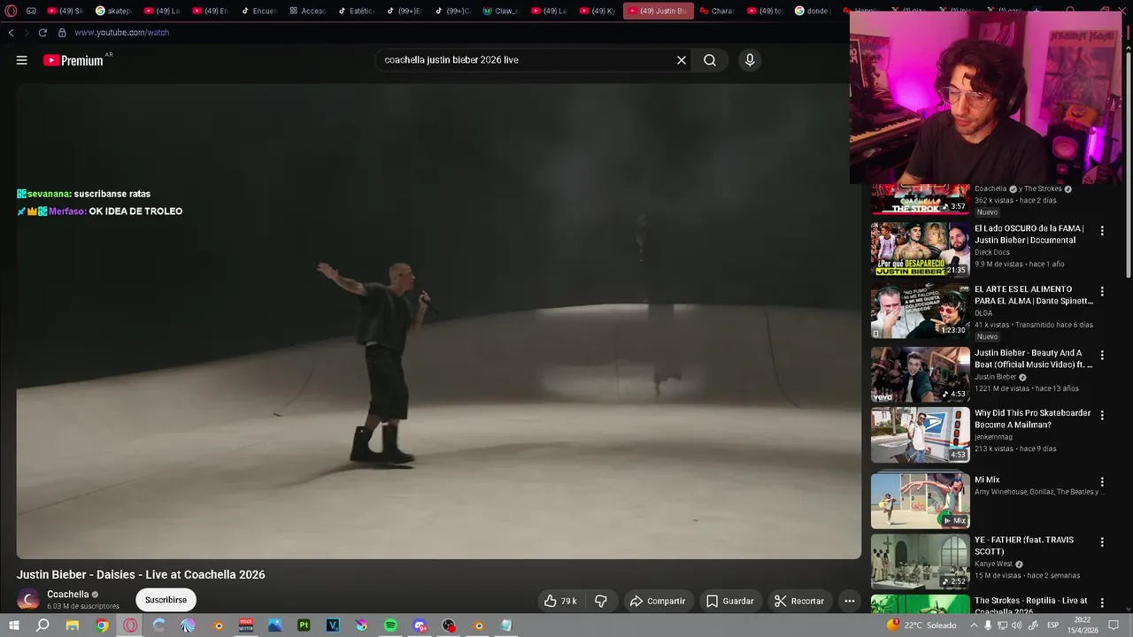Open the video title Daisies Live at Coachella
Screen dimensions: 1133x637
click(x=141, y=574)
